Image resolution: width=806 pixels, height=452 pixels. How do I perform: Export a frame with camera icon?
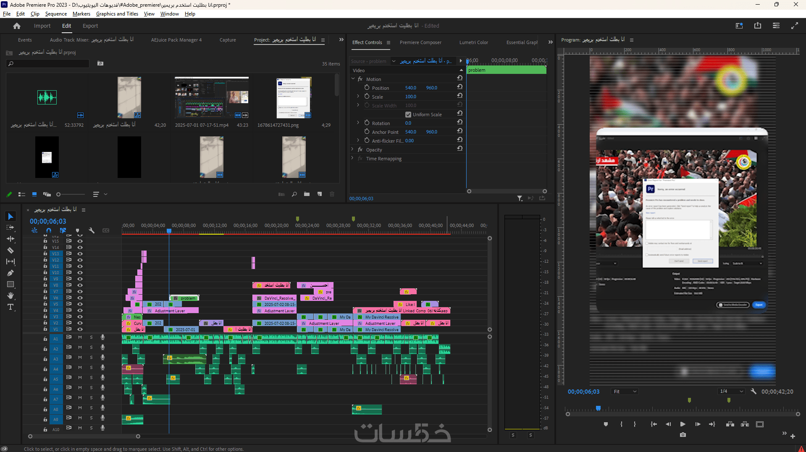tap(683, 435)
